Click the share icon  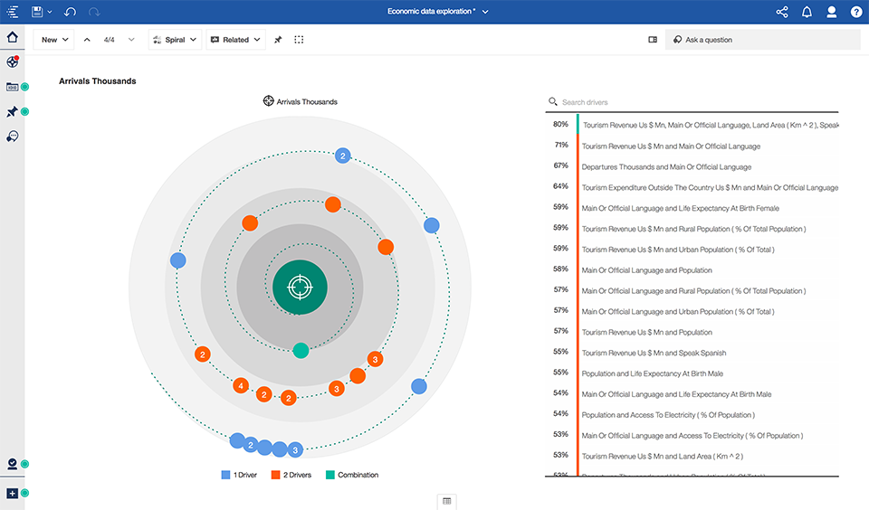click(x=782, y=12)
